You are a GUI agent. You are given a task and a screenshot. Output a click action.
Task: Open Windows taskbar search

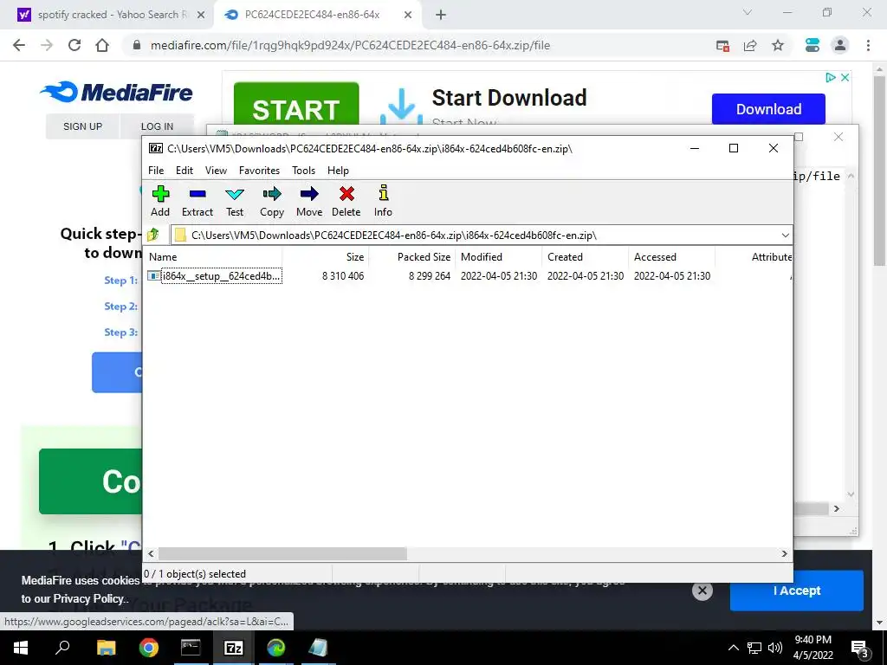click(x=62, y=648)
